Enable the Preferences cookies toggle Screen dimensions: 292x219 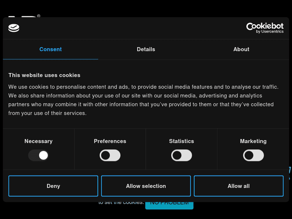click(110, 156)
